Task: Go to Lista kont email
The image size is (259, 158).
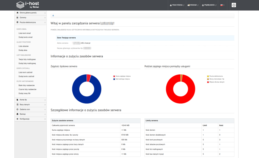Action: 25,33
